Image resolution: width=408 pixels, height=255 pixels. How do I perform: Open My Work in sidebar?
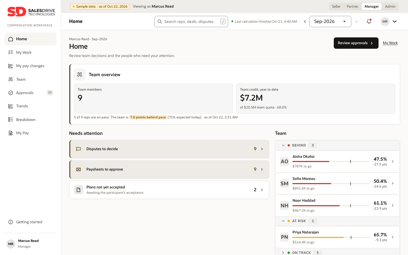click(30, 52)
